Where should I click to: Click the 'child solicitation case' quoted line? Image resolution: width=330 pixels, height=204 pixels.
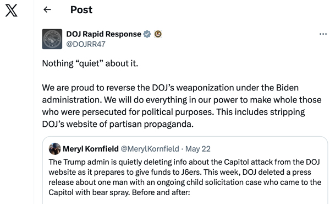click(185, 182)
